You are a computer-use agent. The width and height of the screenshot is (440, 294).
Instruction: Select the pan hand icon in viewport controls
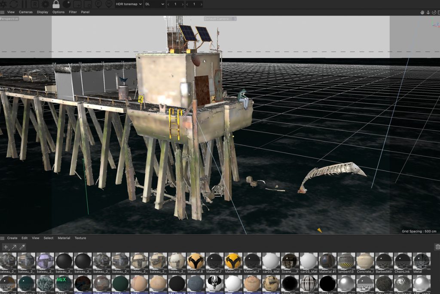click(x=422, y=12)
